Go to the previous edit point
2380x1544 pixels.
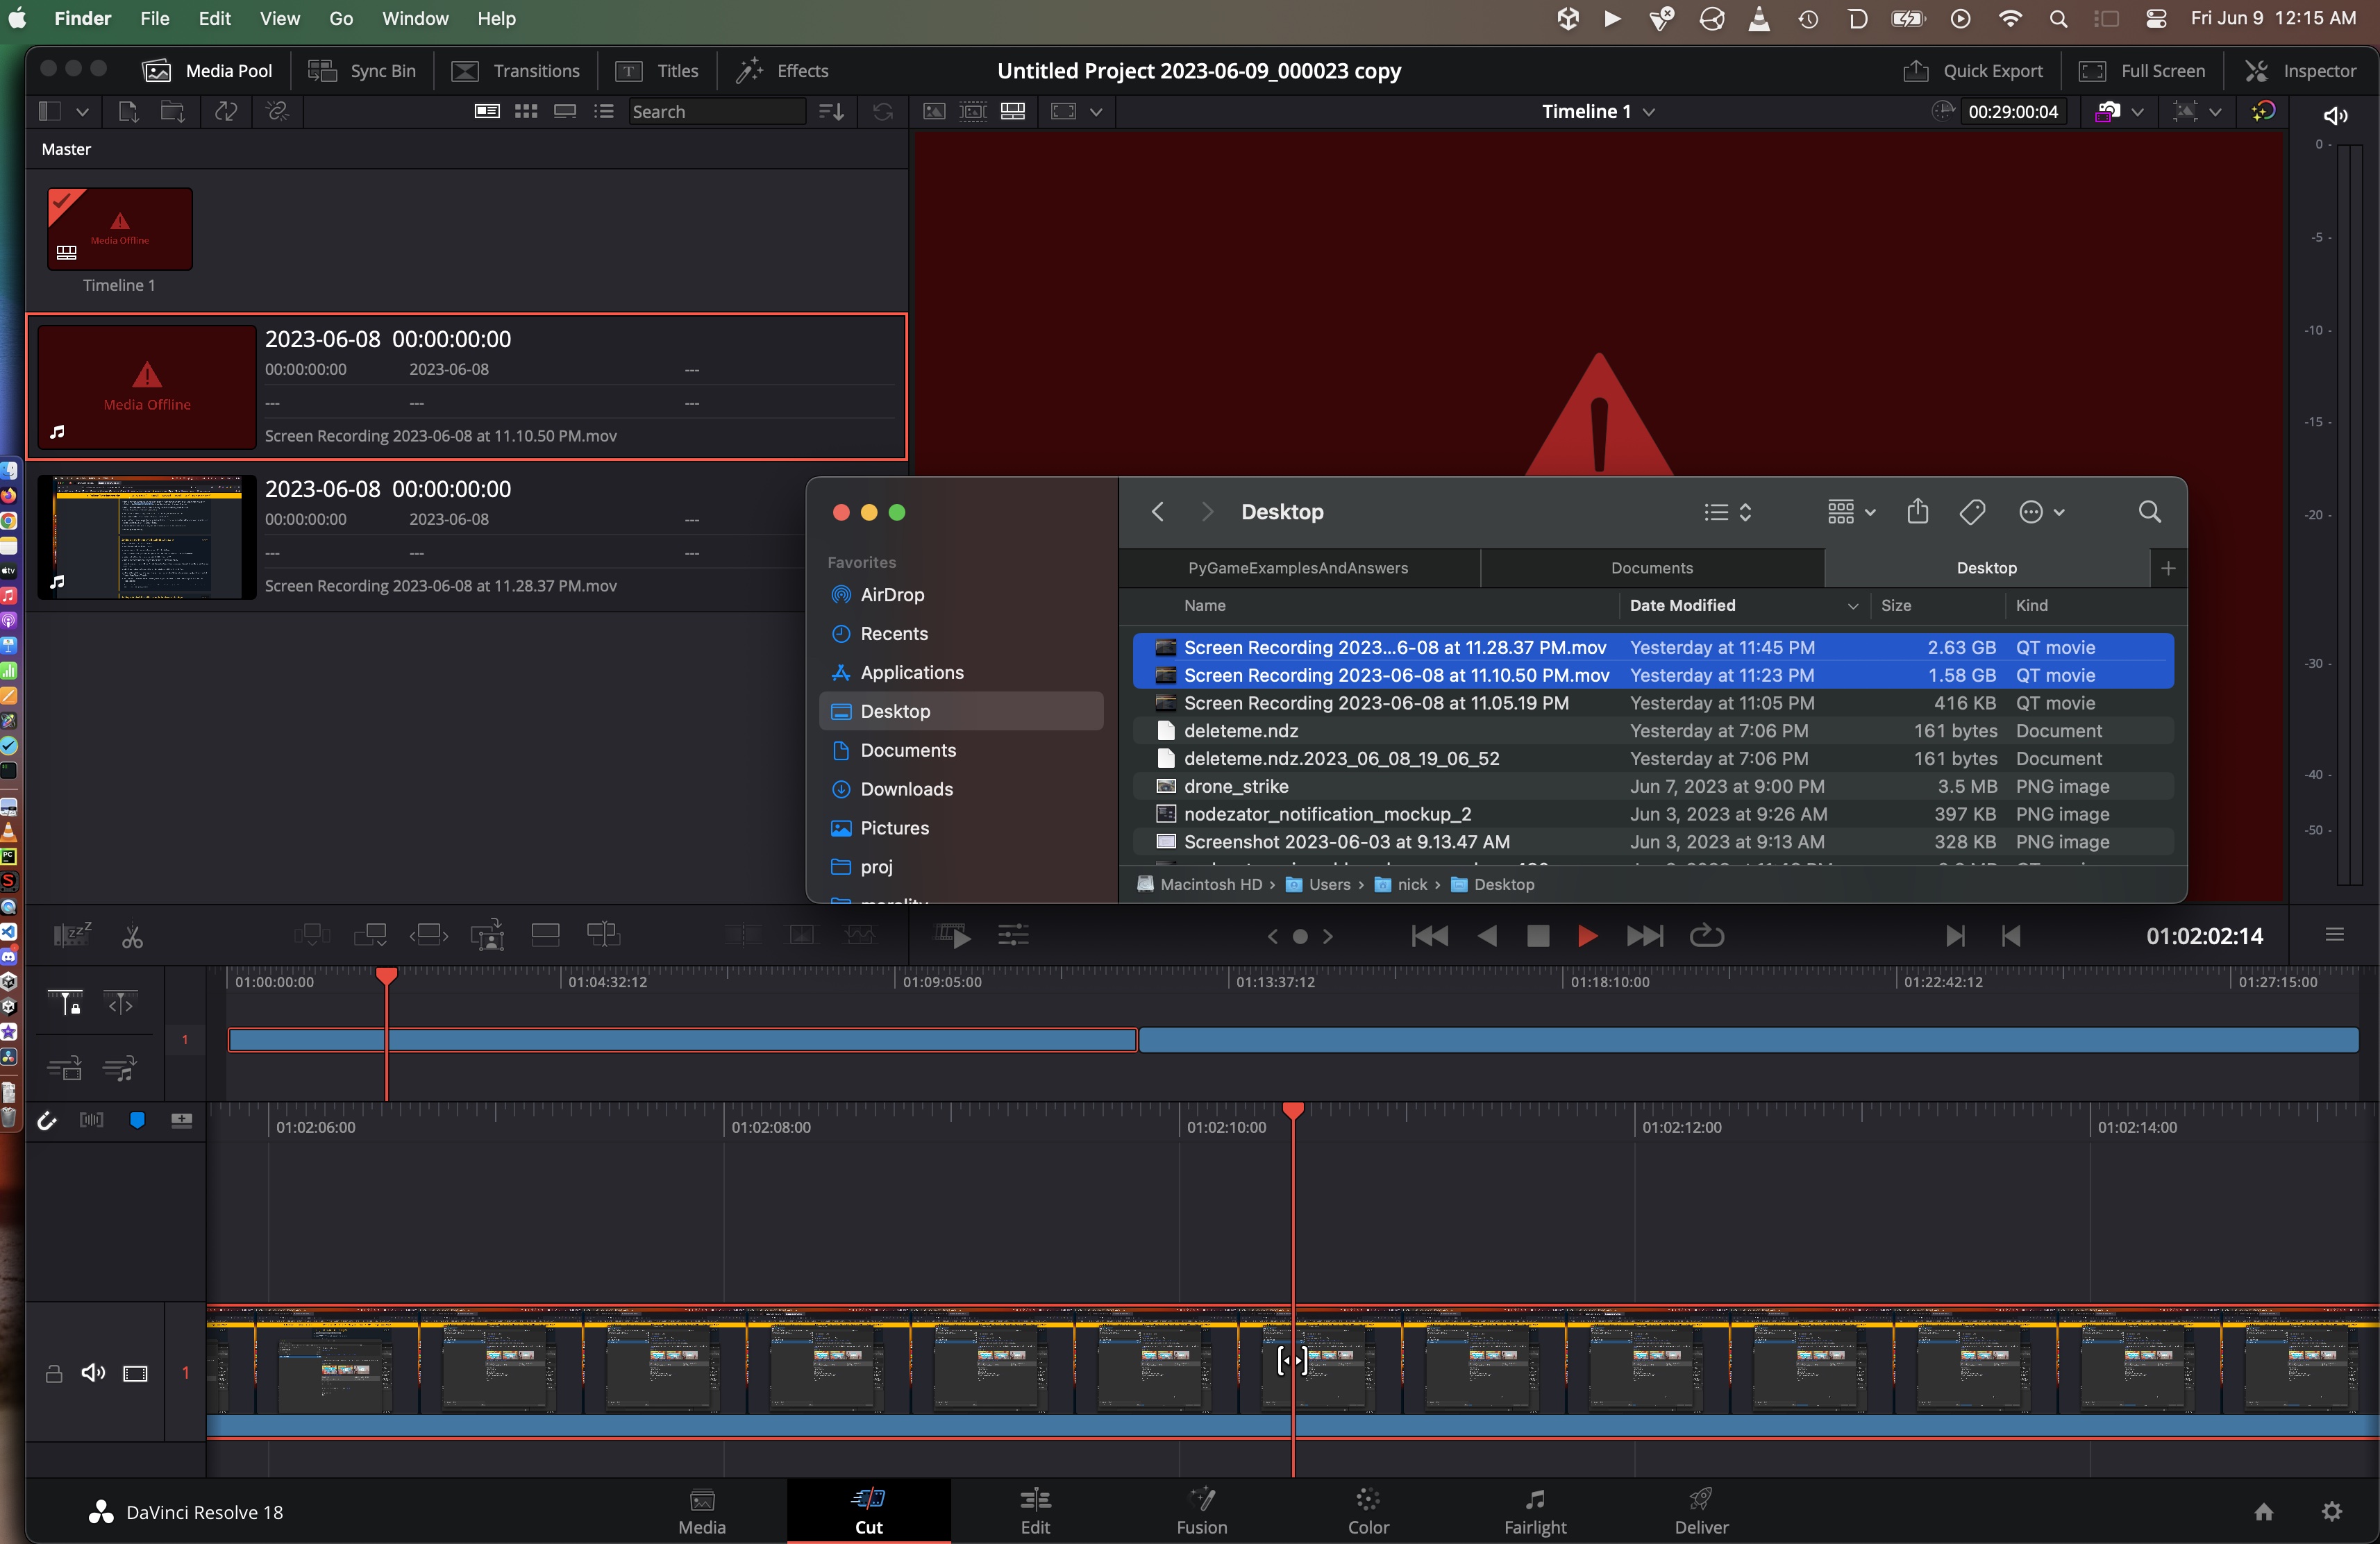click(x=2011, y=936)
